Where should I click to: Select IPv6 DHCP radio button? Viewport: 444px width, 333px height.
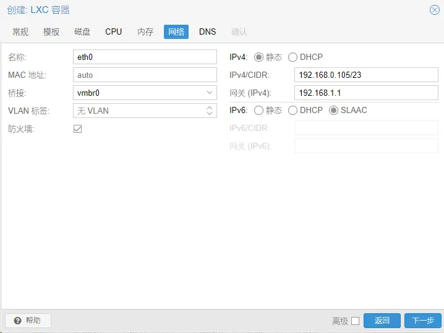coord(292,110)
